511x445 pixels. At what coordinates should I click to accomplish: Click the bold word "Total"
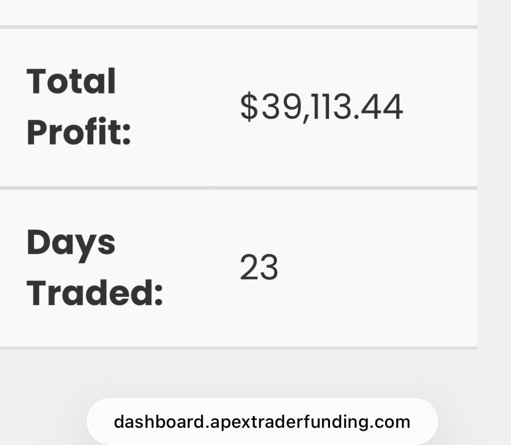(71, 82)
